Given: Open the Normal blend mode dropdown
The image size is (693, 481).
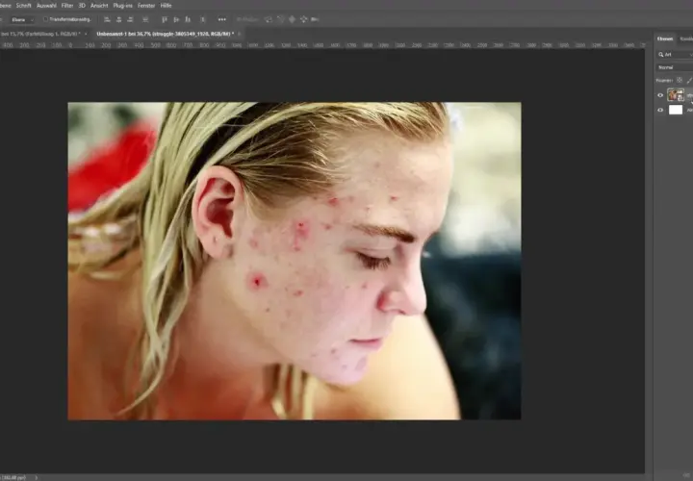Looking at the screenshot, I should coord(675,67).
